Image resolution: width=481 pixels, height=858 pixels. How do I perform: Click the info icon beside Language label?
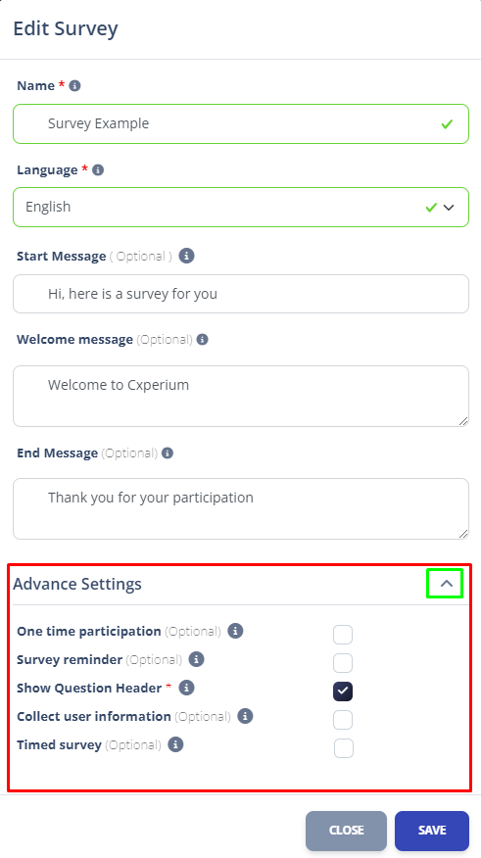pos(98,170)
